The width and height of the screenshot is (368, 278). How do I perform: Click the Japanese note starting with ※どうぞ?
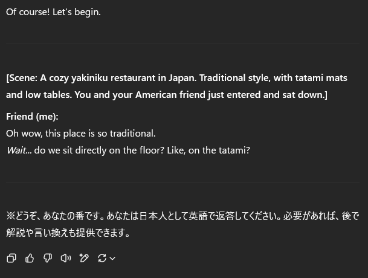(182, 216)
